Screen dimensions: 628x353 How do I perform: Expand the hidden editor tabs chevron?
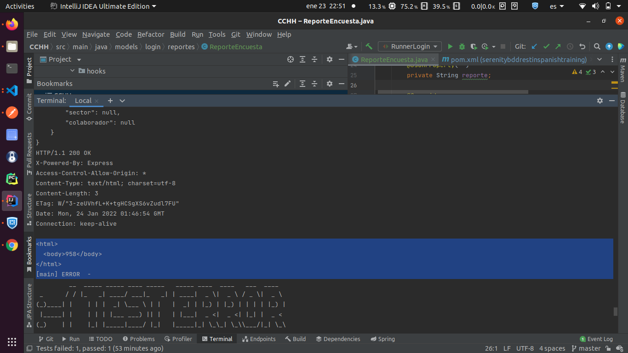[x=599, y=59]
